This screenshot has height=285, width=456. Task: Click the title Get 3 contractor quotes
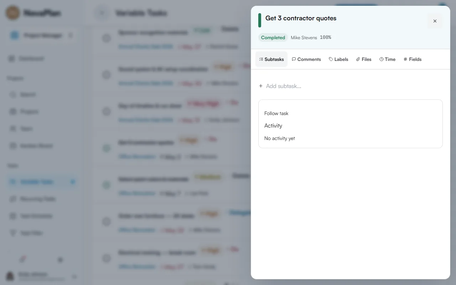(301, 18)
